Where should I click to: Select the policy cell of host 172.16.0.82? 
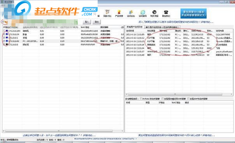[x=110, y=41]
